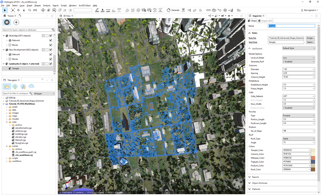Select the rectangular shape creation tool
Image resolution: width=322 pixels, height=196 pixels.
(x=133, y=10)
